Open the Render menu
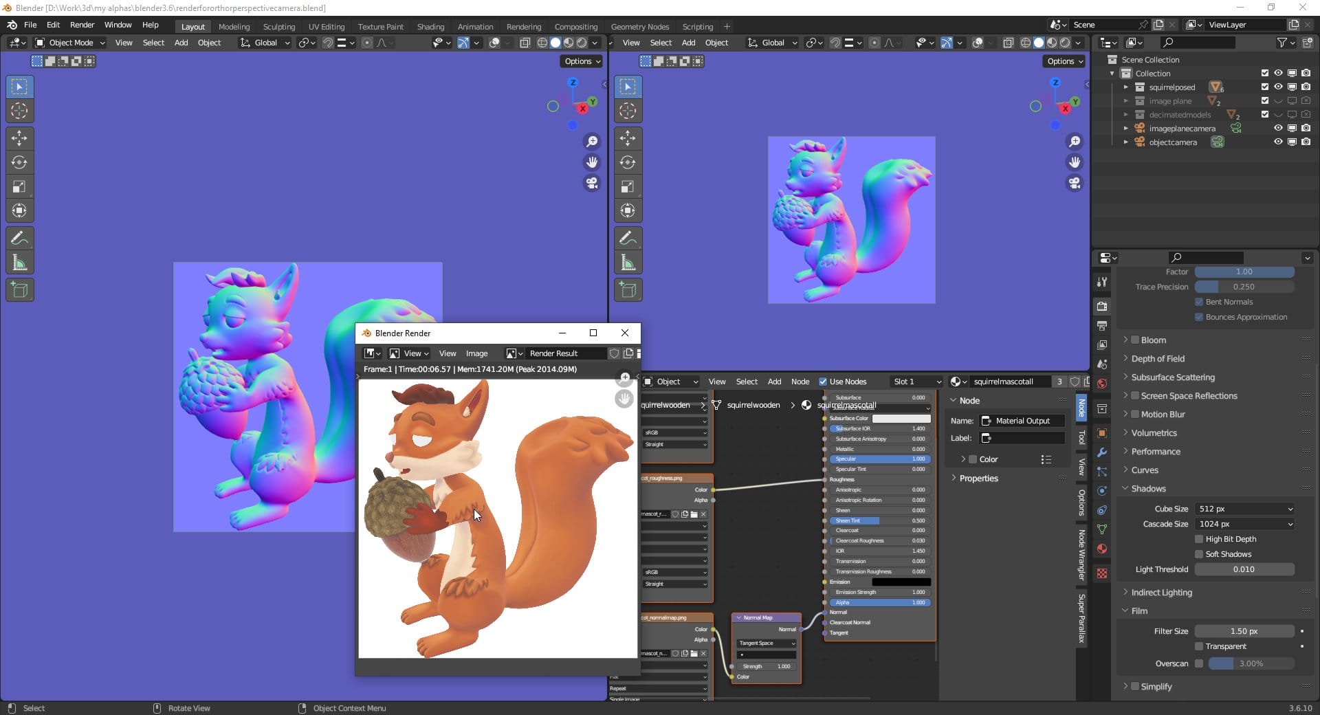Viewport: 1320px width, 715px height. point(82,25)
